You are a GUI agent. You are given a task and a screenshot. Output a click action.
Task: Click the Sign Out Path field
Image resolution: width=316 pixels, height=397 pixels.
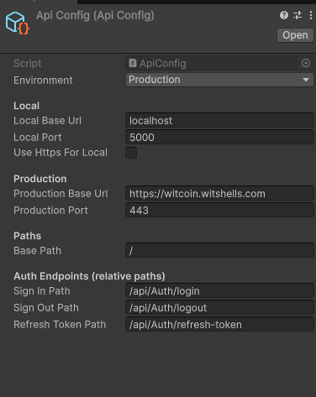(x=219, y=308)
